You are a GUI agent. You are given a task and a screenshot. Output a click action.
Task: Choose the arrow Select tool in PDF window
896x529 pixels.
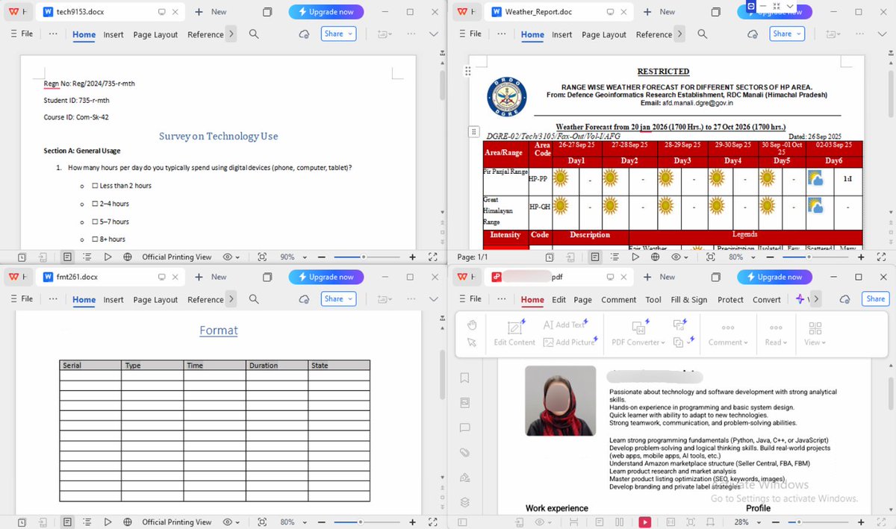471,342
